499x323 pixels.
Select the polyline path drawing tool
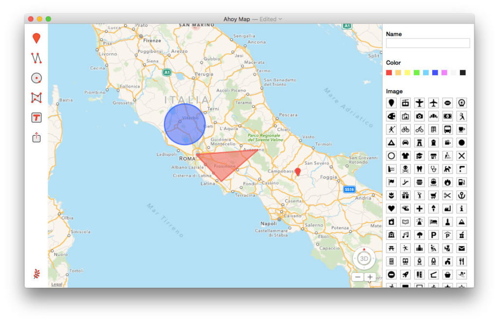pyautogui.click(x=36, y=58)
